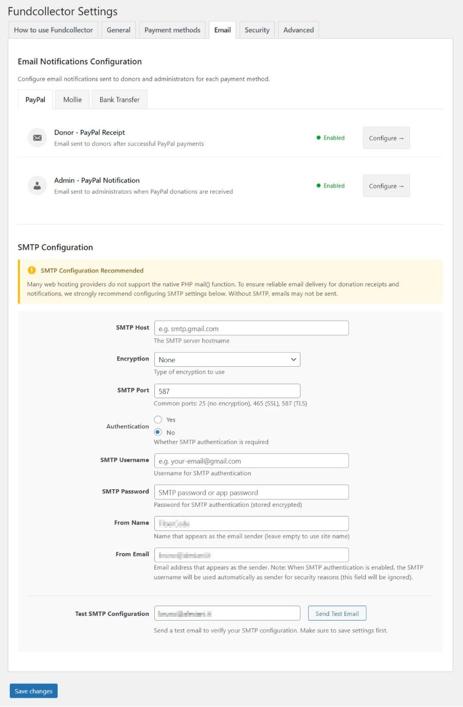This screenshot has height=707, width=463.
Task: Click the SMTP Password field
Action: click(x=251, y=492)
